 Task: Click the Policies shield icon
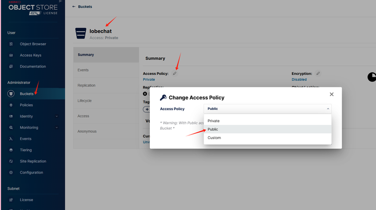pos(11,105)
